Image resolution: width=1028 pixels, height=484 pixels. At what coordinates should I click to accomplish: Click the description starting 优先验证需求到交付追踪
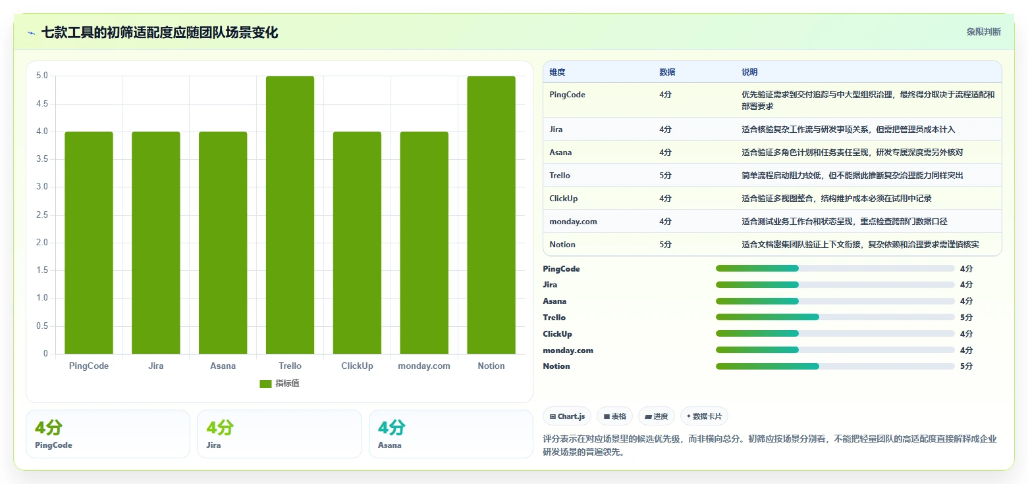click(x=868, y=100)
